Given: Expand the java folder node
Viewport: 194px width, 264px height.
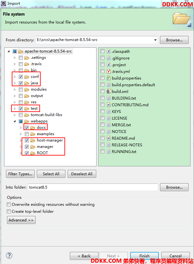Looking at the screenshot, I should pos(15,83).
